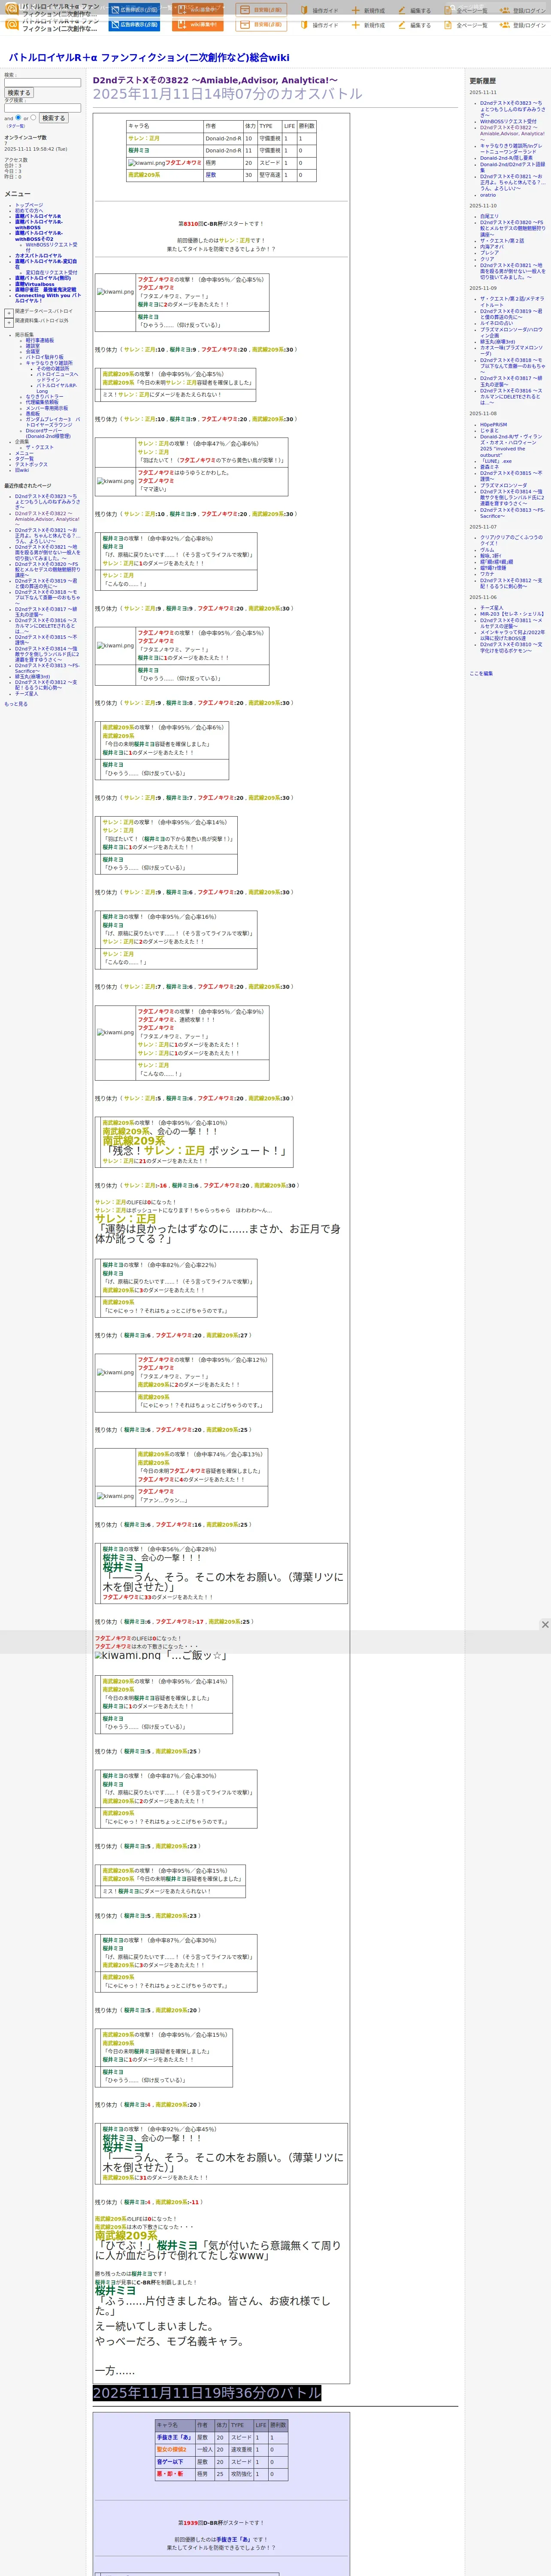The height and width of the screenshot is (2576, 551).
Task: Open じゃまと in the 更新履歴 list
Action: 489,430
